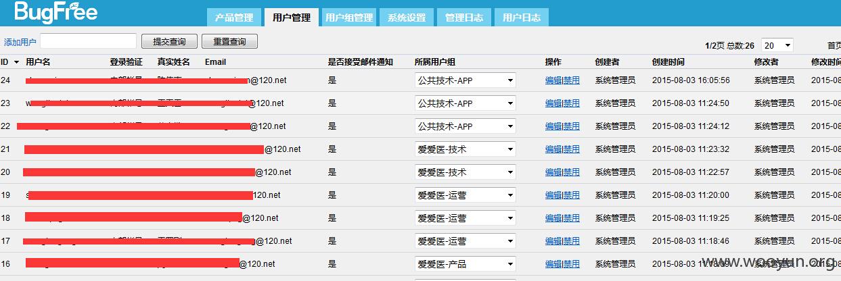Click the 创建者 column header
The width and height of the screenshot is (841, 281).
tap(607, 61)
